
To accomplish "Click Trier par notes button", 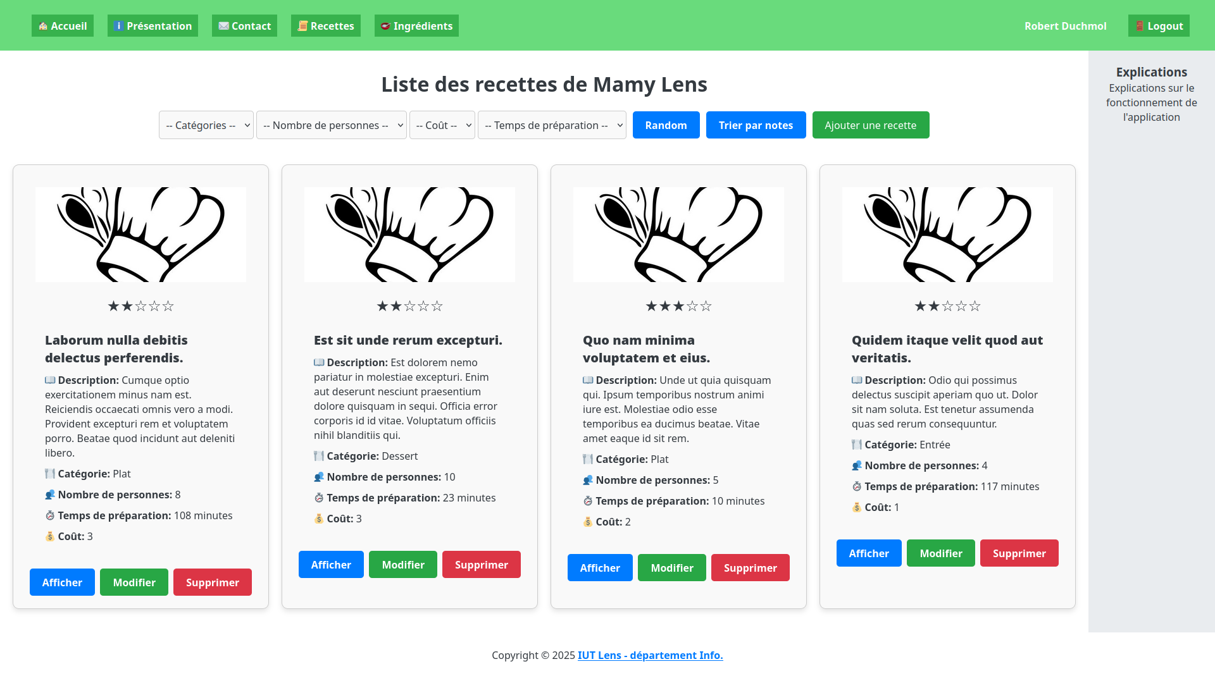I will (x=755, y=125).
